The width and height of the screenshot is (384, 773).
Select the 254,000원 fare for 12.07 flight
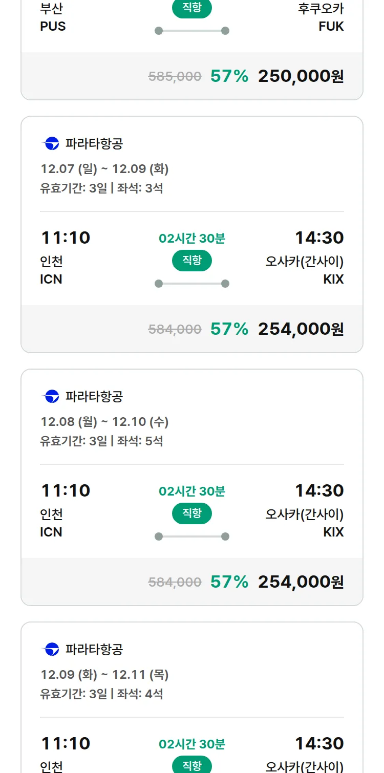(301, 329)
